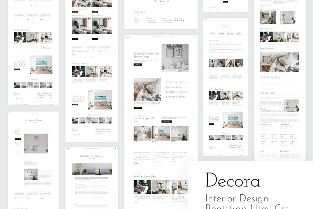This screenshot has width=313, height=209.
Task: Click the 'Thankyou !!!' page heading
Action: click(161, 1)
